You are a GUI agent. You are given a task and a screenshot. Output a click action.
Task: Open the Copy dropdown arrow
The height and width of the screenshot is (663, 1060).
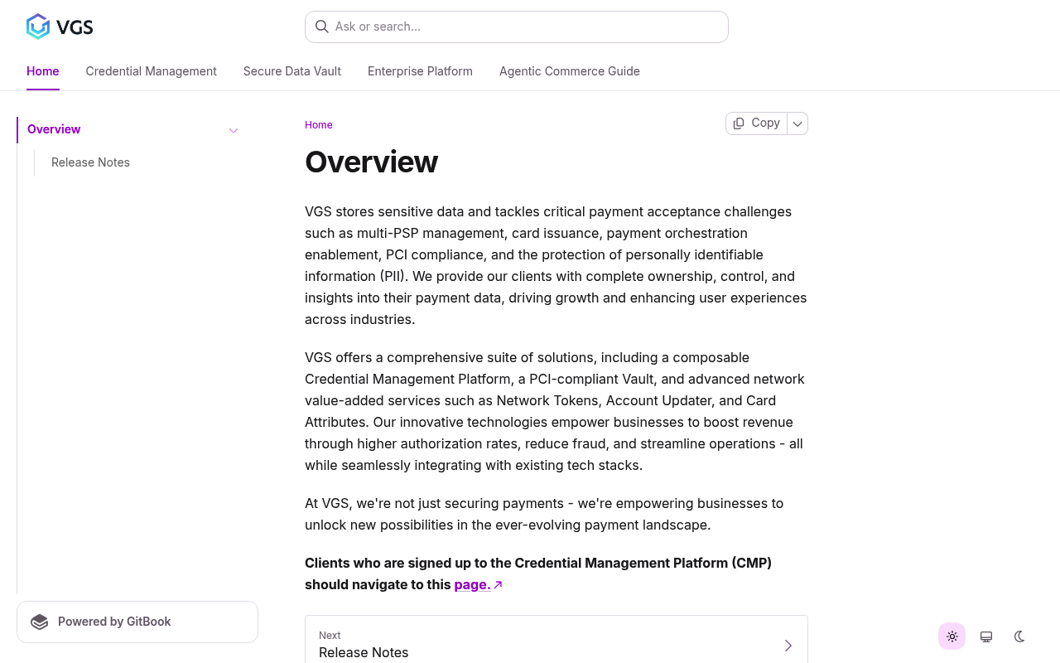pyautogui.click(x=797, y=123)
